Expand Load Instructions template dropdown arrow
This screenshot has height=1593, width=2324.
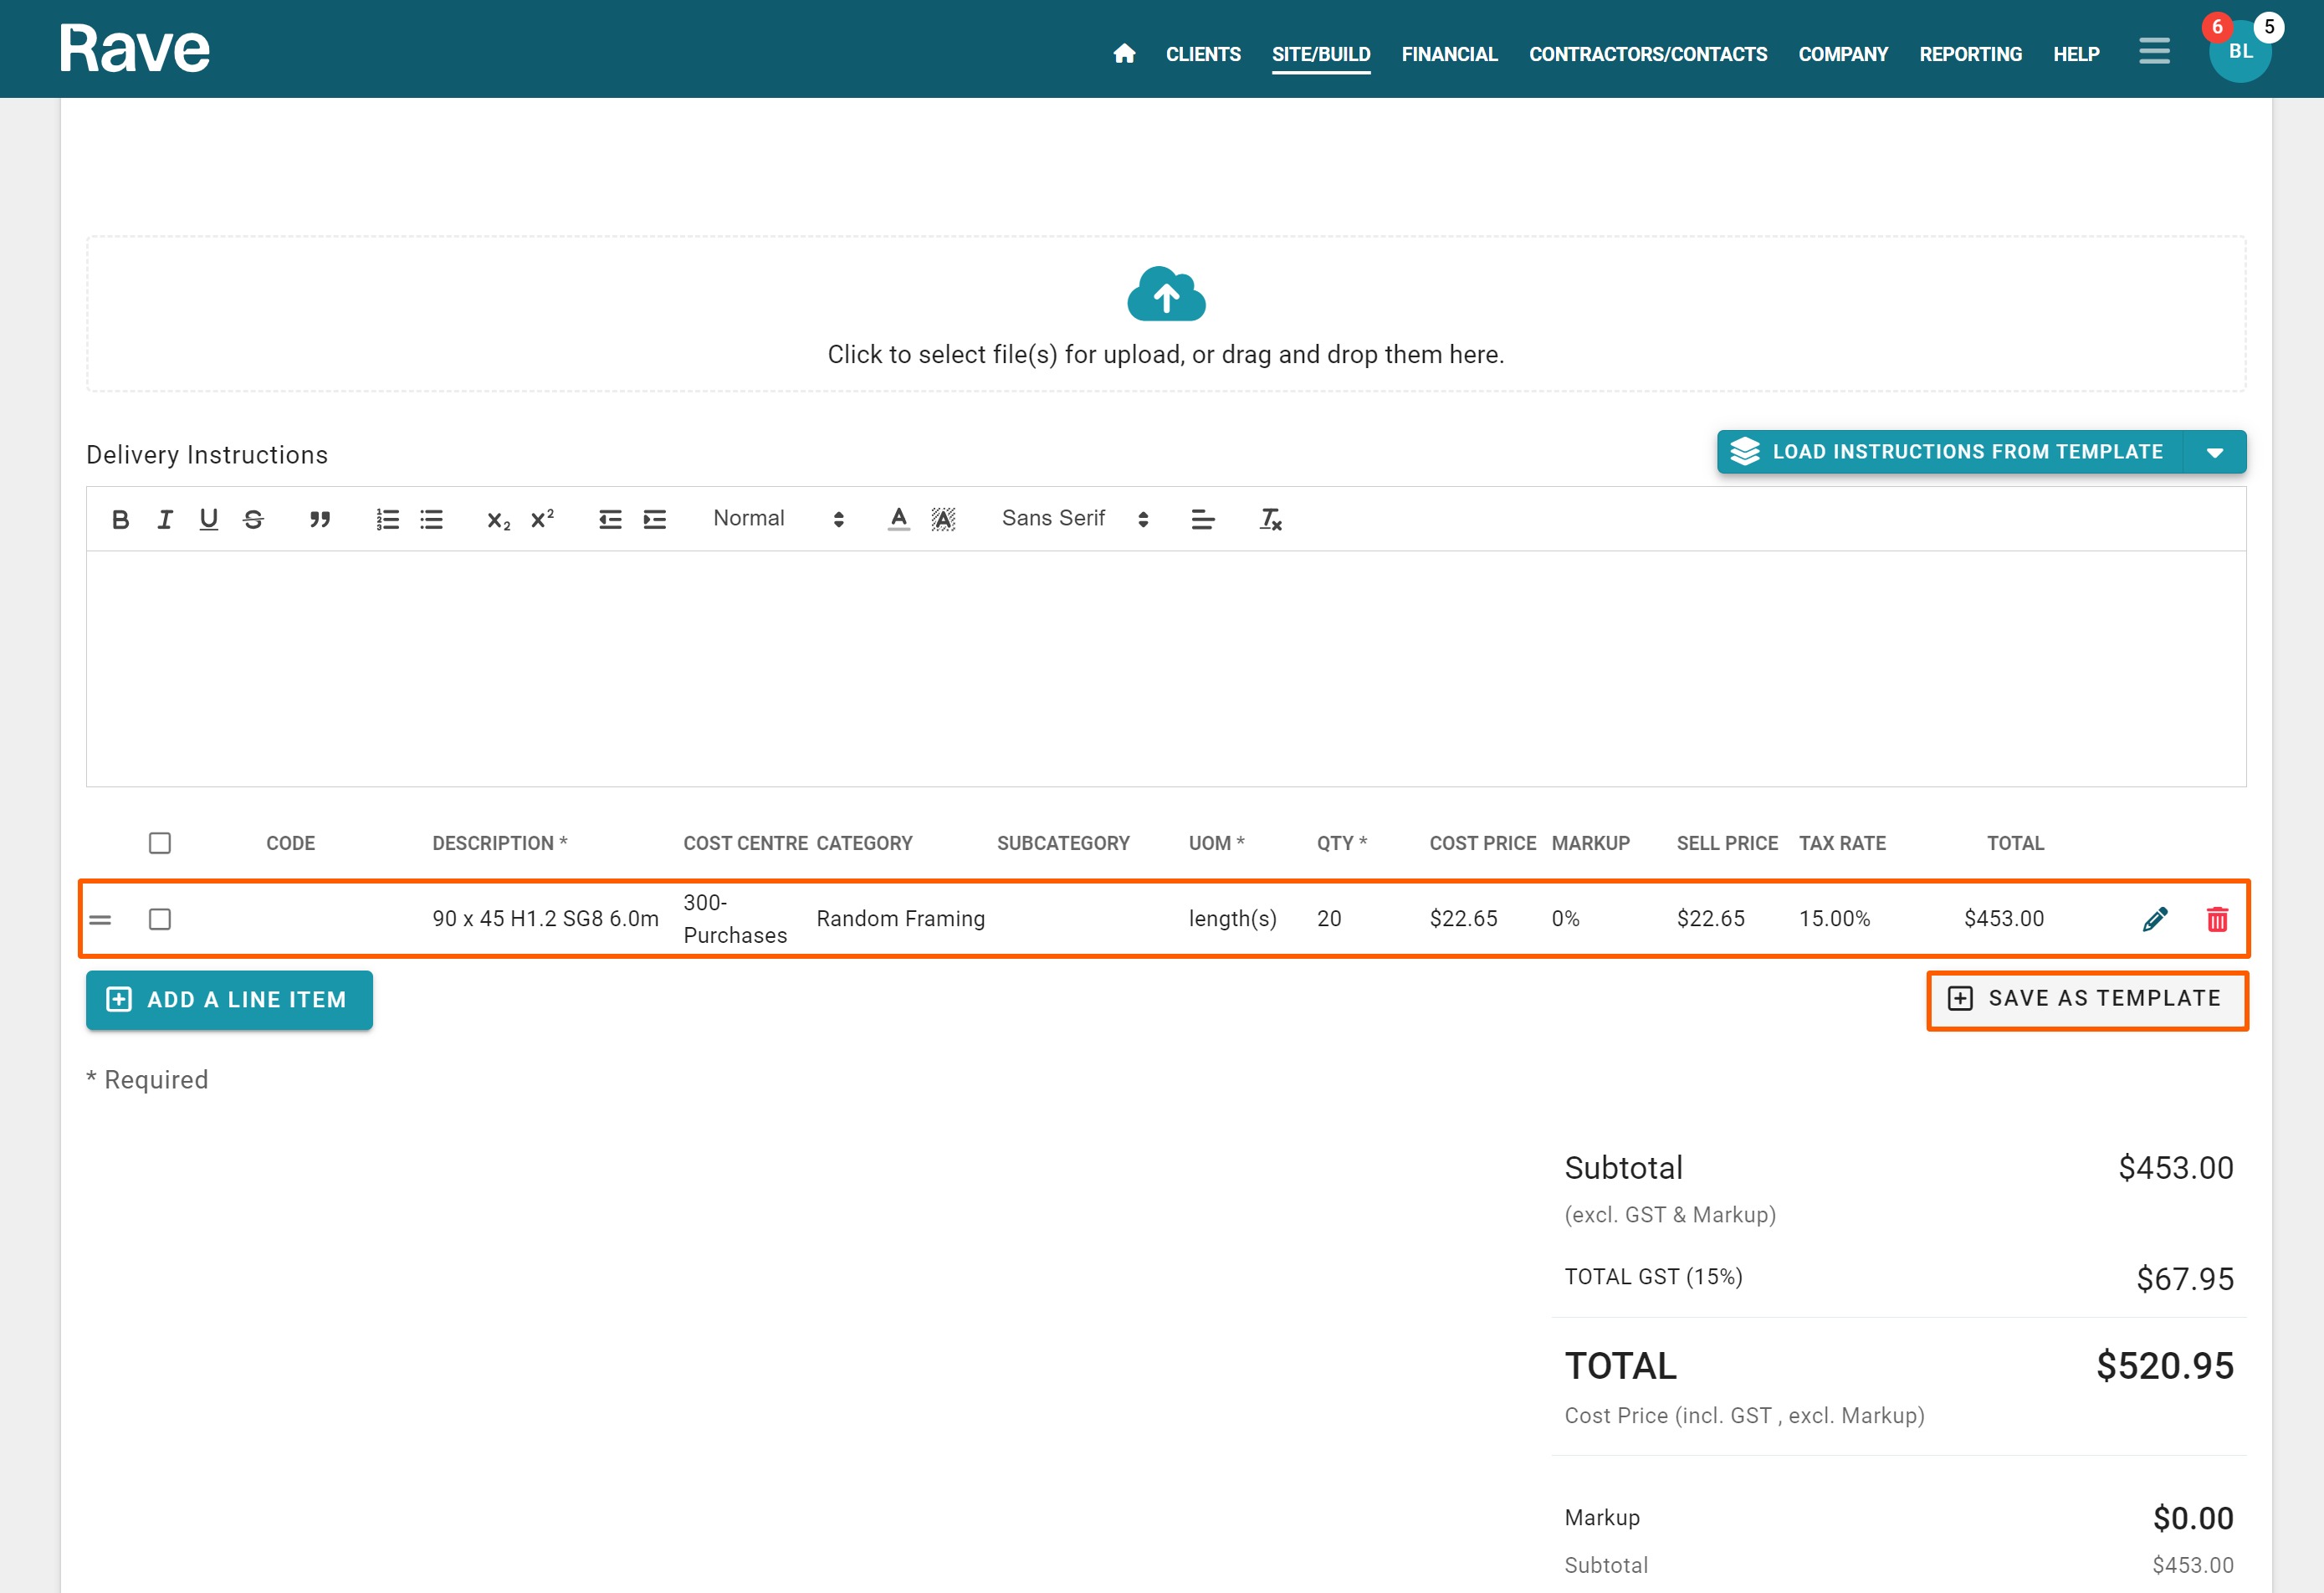coord(2215,453)
